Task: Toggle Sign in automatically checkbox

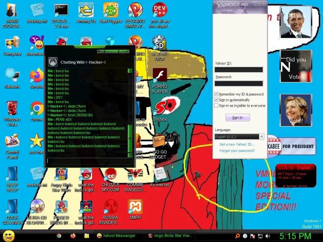Action: pos(216,100)
